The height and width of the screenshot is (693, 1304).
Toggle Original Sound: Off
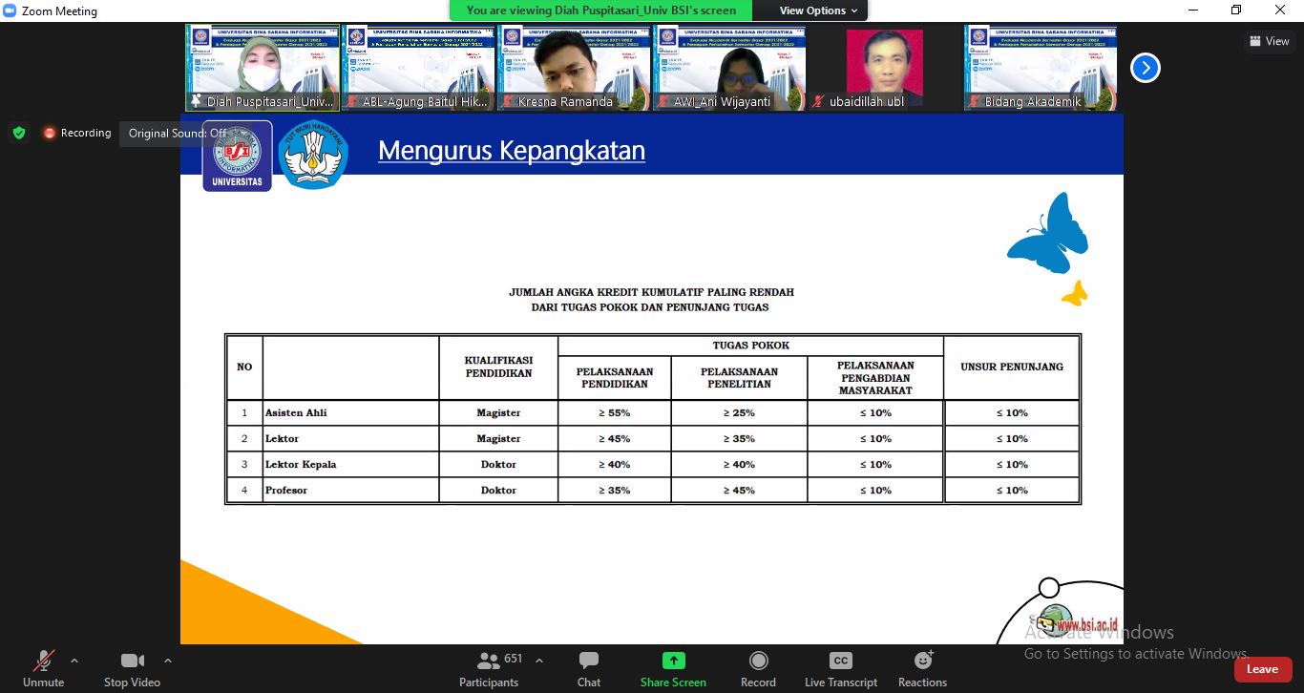click(179, 134)
